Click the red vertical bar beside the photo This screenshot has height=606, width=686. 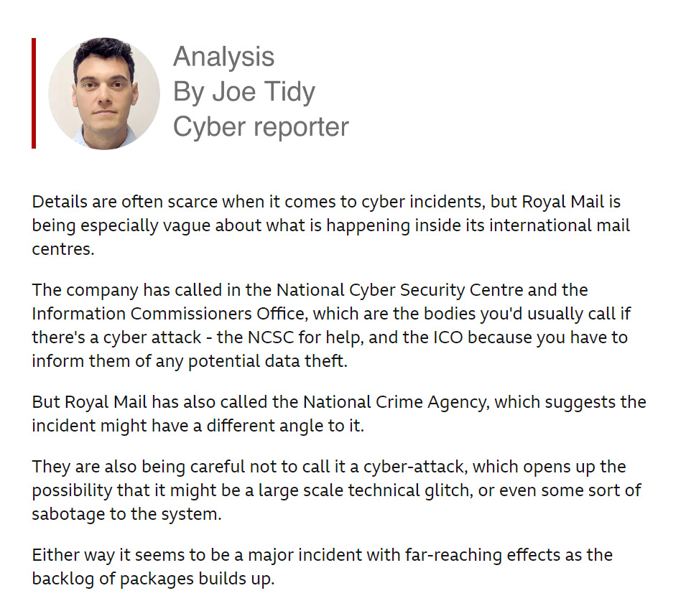(x=34, y=93)
